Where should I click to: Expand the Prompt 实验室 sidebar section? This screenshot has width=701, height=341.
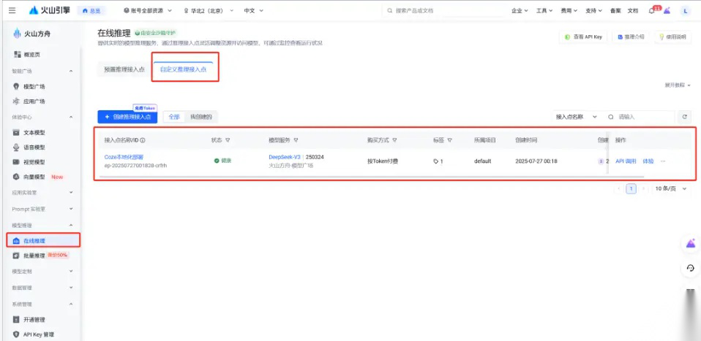click(x=71, y=208)
